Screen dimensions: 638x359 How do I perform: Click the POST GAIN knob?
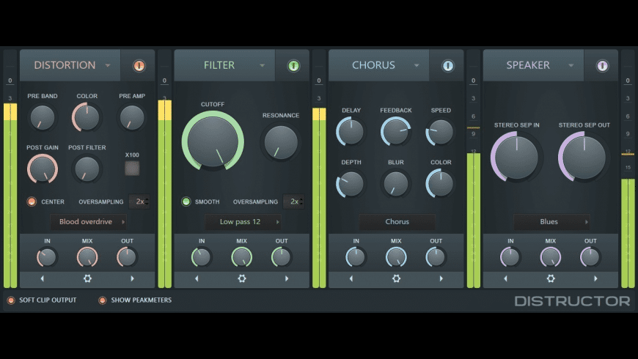pyautogui.click(x=43, y=169)
